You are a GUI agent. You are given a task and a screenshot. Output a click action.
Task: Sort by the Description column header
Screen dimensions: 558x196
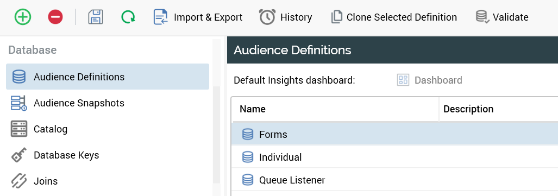pos(499,109)
